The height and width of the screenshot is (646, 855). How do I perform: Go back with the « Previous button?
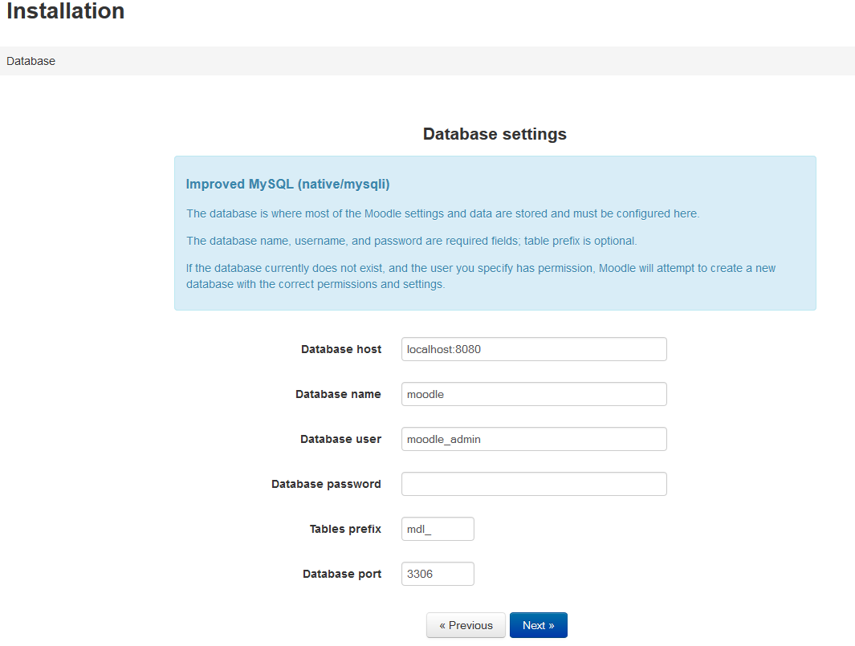[x=466, y=625]
